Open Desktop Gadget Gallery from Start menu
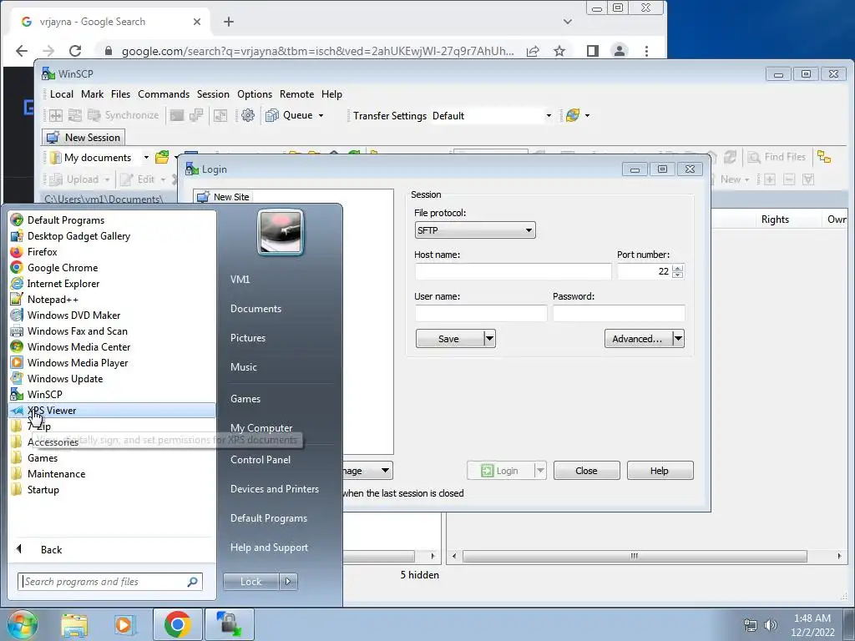 pos(113,236)
